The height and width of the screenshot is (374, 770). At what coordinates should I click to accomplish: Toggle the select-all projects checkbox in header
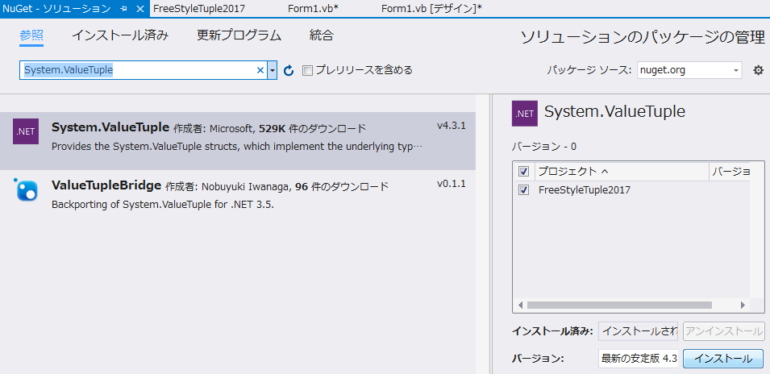[x=524, y=172]
